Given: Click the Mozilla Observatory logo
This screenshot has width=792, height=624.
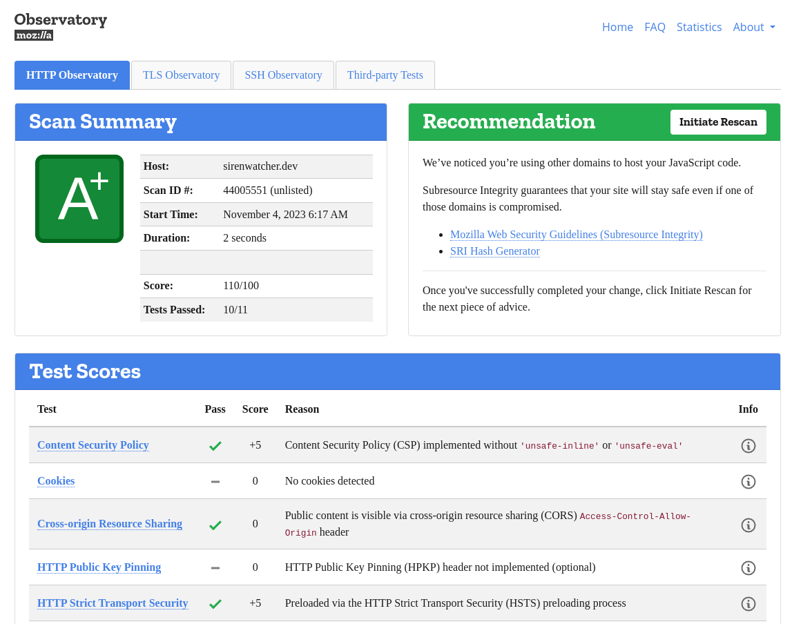Looking at the screenshot, I should pyautogui.click(x=61, y=26).
